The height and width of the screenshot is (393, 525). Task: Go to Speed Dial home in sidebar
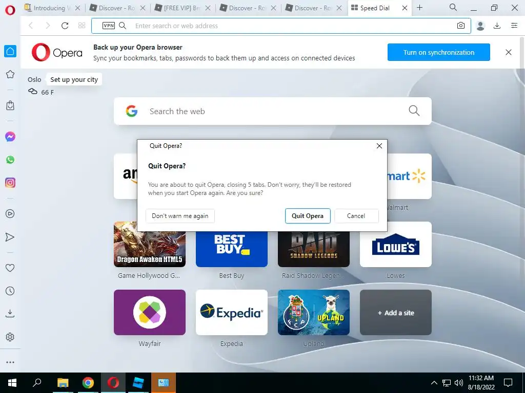coord(10,51)
